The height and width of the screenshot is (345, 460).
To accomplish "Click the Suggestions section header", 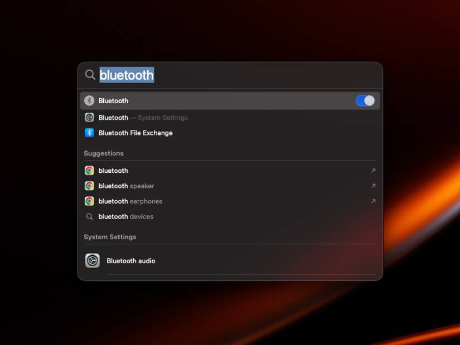I will (x=104, y=153).
